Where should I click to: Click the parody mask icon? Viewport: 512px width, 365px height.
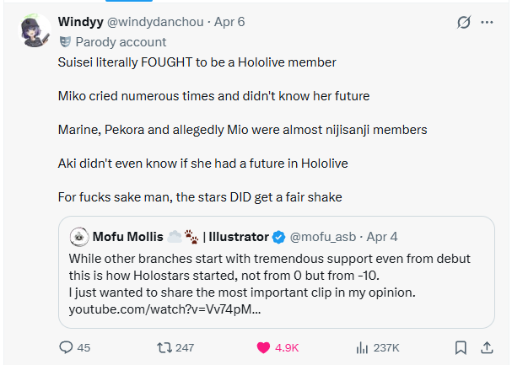65,42
